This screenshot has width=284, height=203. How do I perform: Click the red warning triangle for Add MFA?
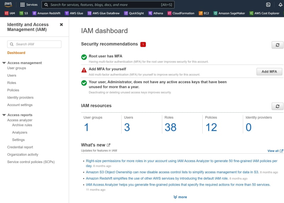click(84, 70)
